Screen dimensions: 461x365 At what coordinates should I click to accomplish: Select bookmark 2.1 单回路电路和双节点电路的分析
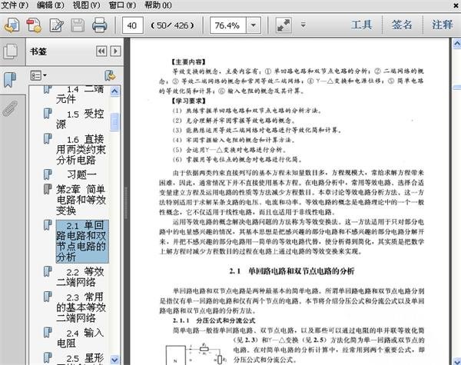point(82,241)
